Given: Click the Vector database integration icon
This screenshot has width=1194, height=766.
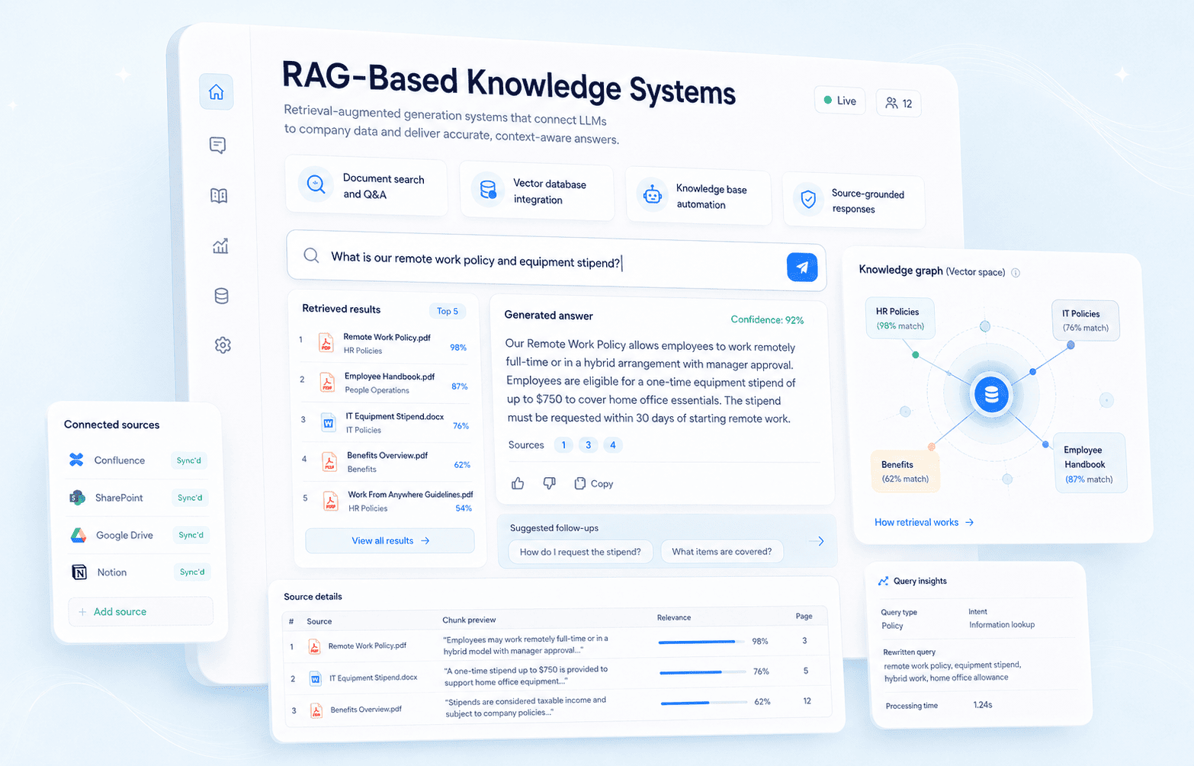Looking at the screenshot, I should 488,190.
